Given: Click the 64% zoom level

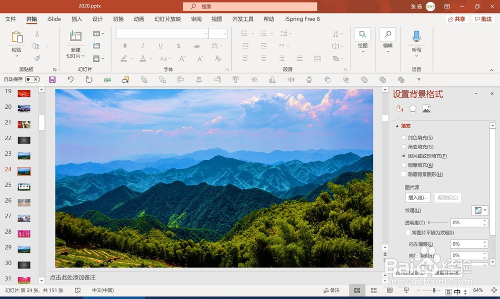Looking at the screenshot, I should click(477, 290).
